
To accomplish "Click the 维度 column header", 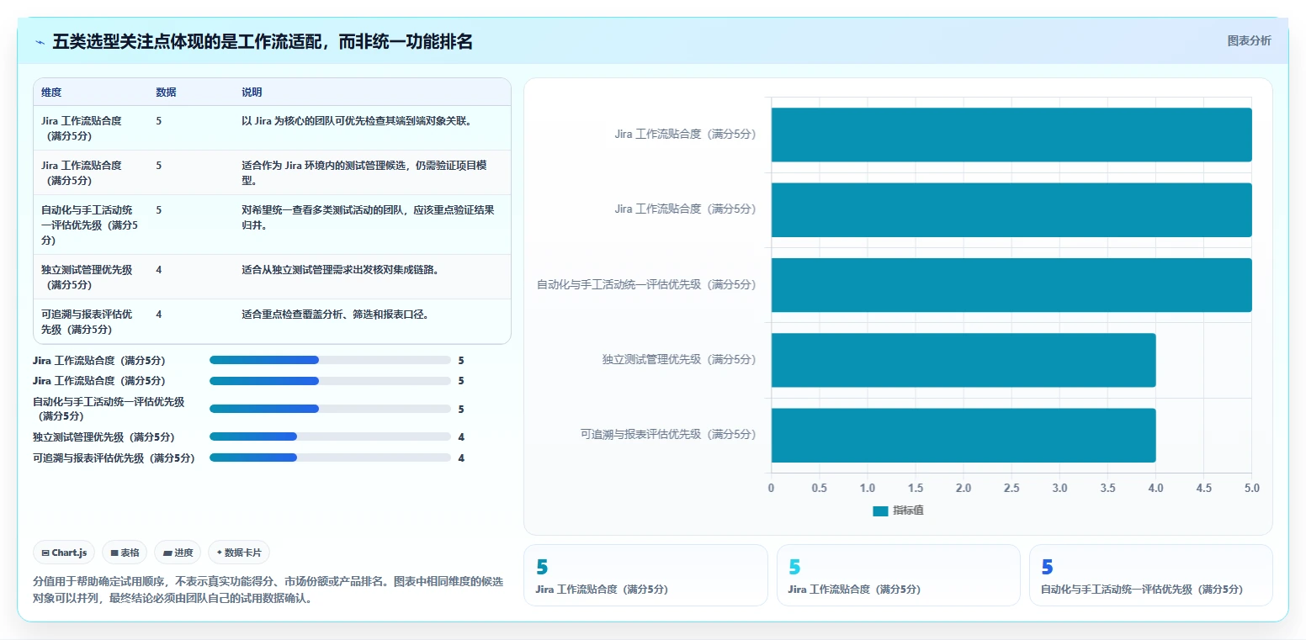I will pos(51,93).
